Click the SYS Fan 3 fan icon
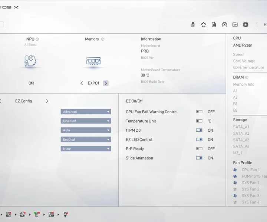267x222 pixels. [x=235, y=196]
